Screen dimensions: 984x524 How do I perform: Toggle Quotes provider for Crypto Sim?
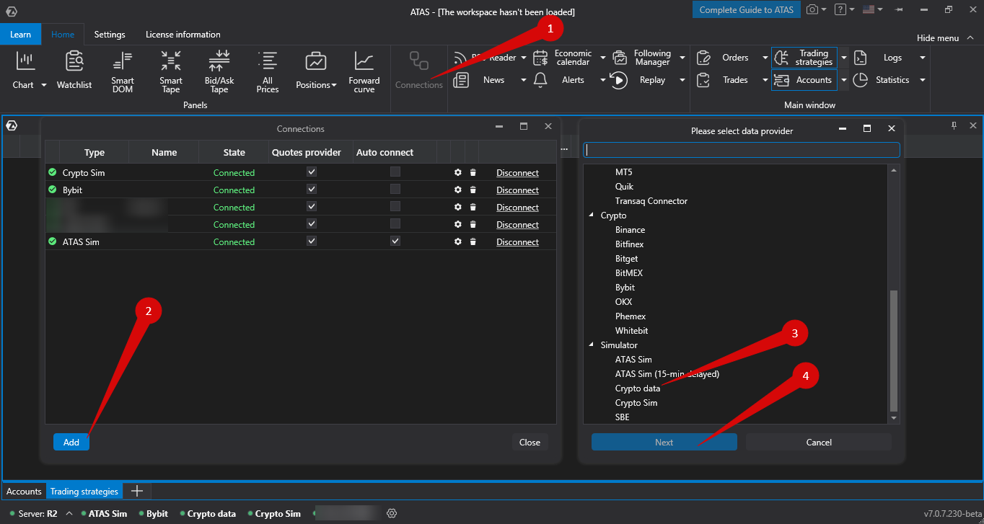(312, 172)
